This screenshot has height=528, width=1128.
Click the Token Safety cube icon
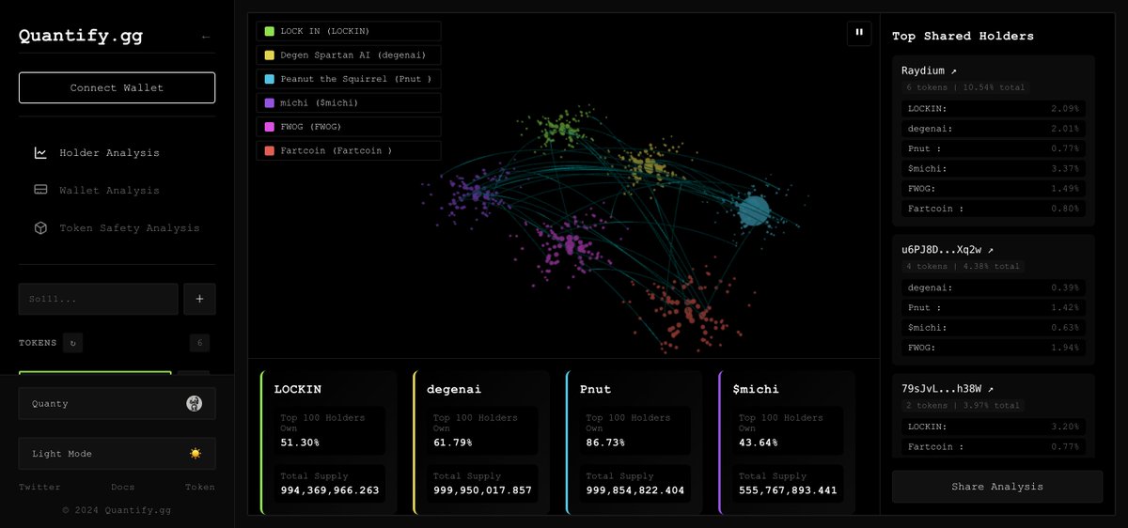[x=40, y=228]
